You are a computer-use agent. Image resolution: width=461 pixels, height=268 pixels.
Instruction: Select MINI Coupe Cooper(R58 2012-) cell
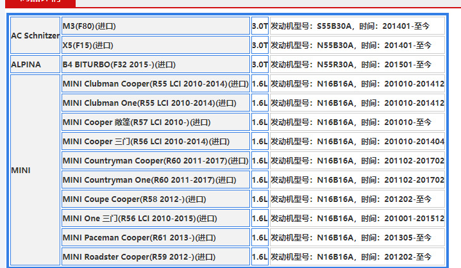click(156, 199)
